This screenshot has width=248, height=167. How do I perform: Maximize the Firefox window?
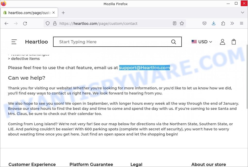click(x=236, y=4)
